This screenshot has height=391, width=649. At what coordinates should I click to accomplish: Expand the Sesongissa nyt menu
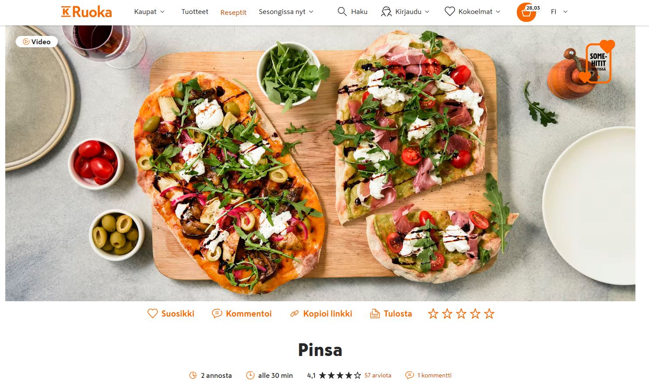(x=286, y=12)
